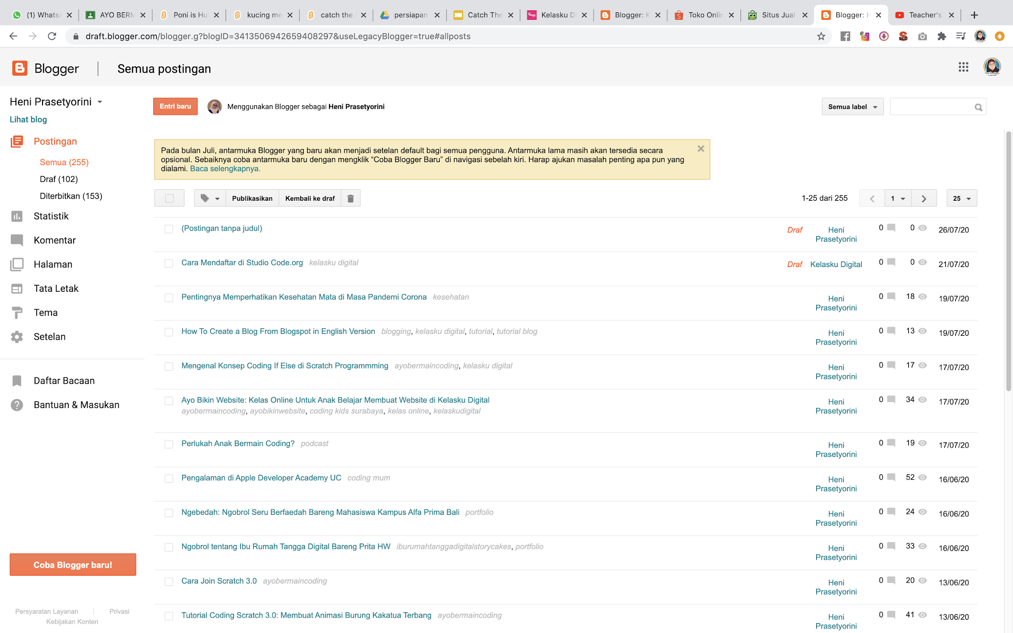Click the search magnifier icon
Screen dimensions: 1013x633
tap(978, 107)
